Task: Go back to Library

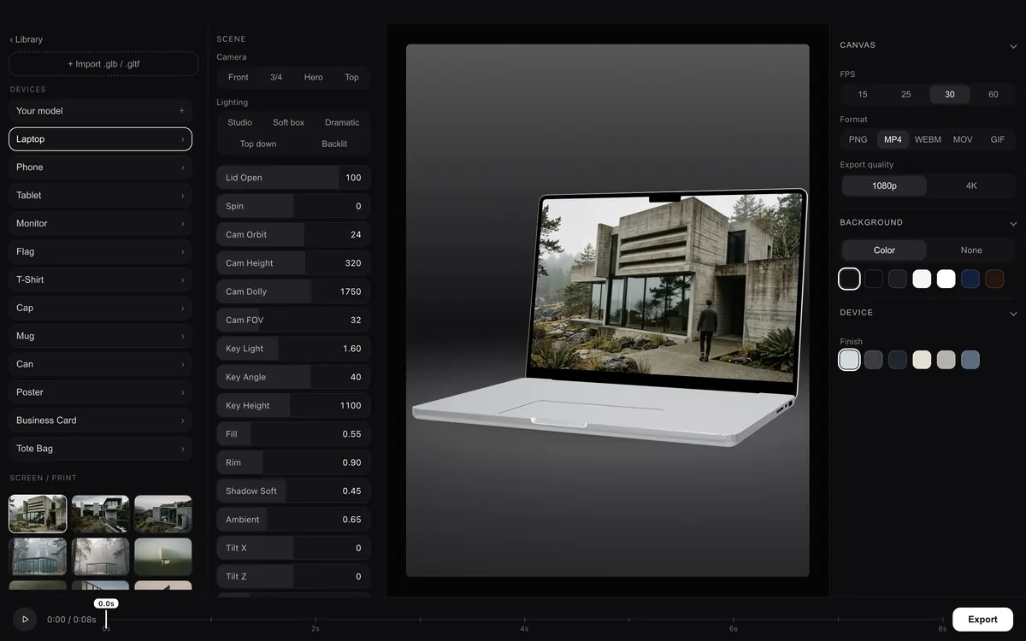Action: click(x=27, y=39)
